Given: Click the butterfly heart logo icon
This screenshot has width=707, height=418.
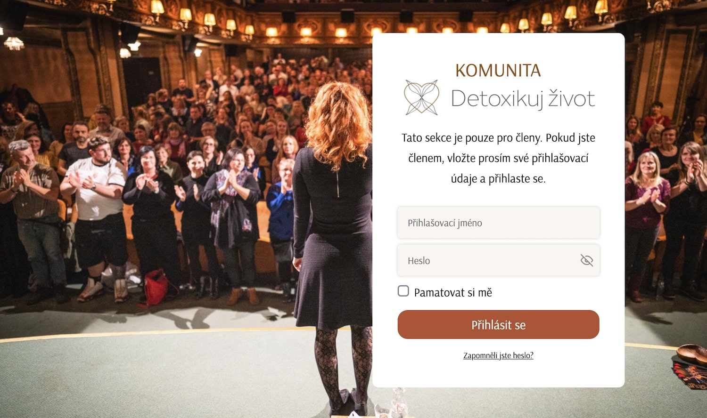Looking at the screenshot, I should (421, 97).
